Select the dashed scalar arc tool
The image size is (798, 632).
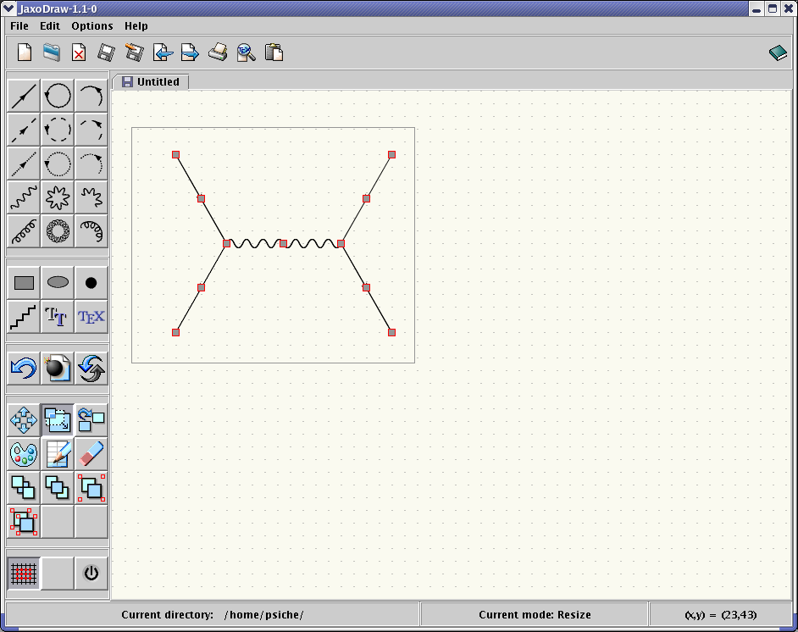coord(91,130)
